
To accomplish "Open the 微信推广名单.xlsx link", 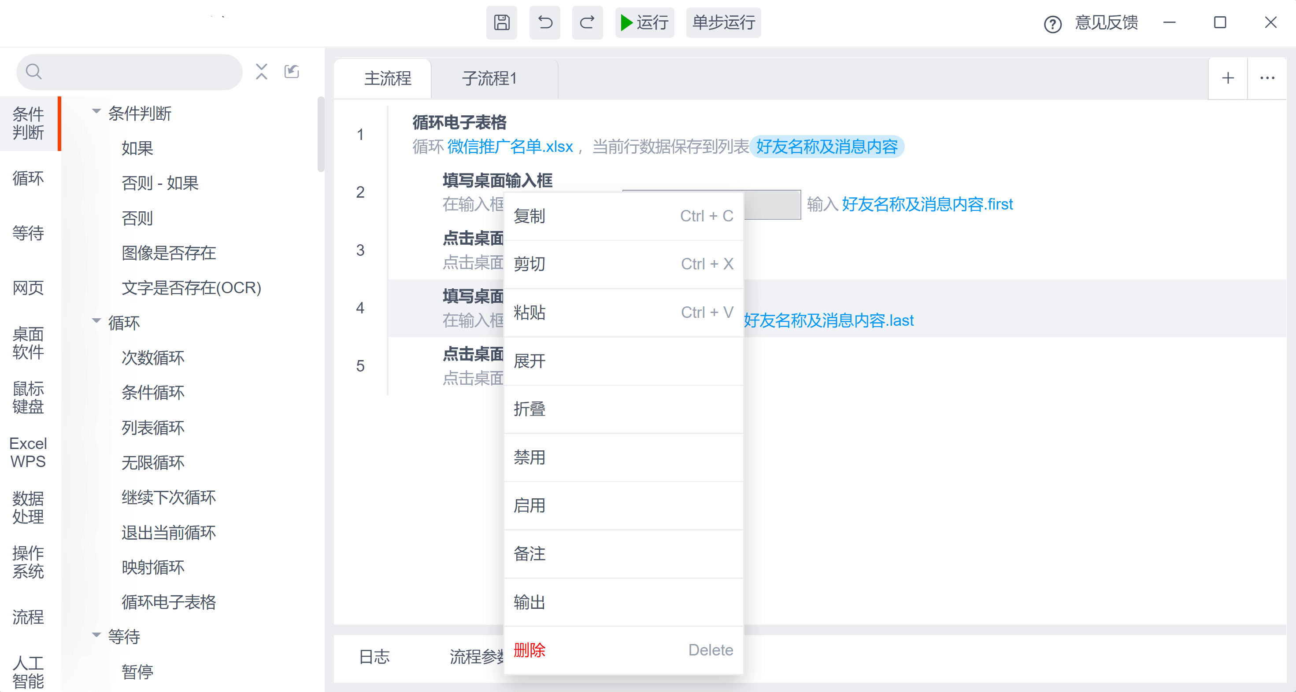I will (510, 147).
